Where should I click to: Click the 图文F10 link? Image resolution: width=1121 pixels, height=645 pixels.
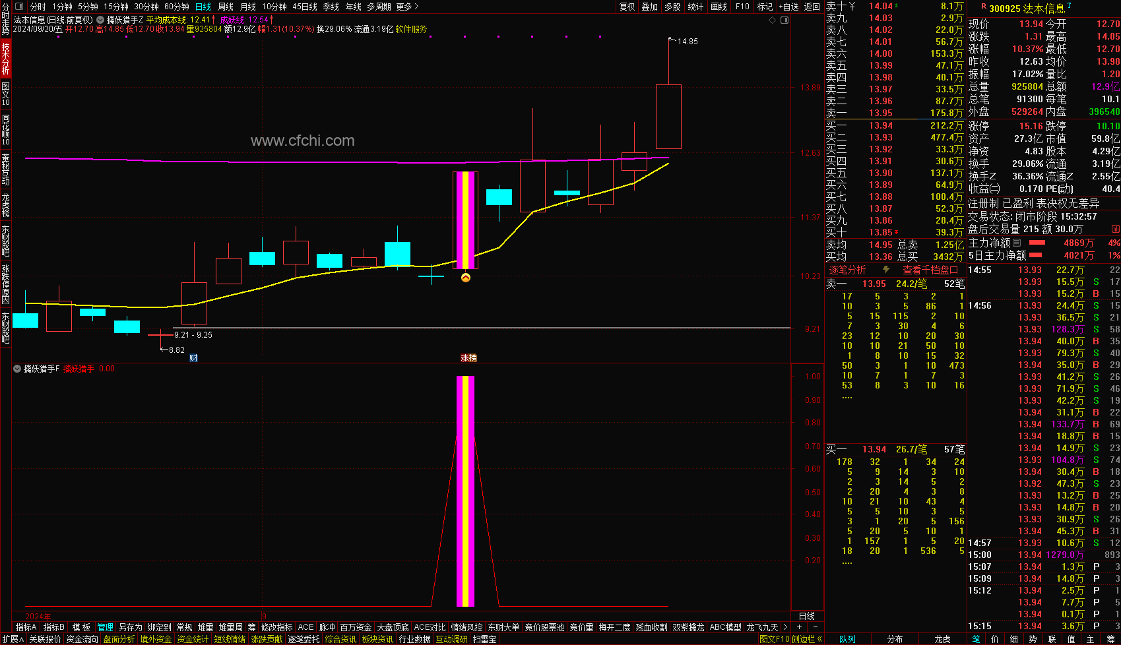pos(774,639)
